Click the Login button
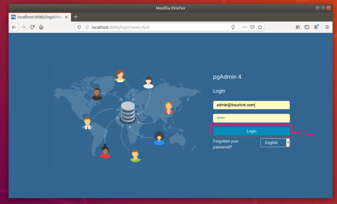 [x=251, y=131]
